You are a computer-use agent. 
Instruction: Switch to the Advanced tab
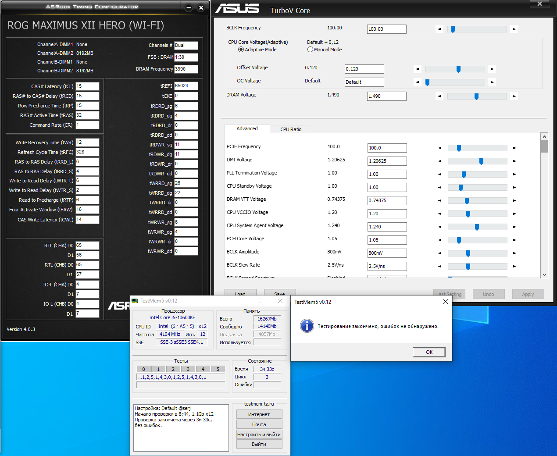(x=247, y=128)
